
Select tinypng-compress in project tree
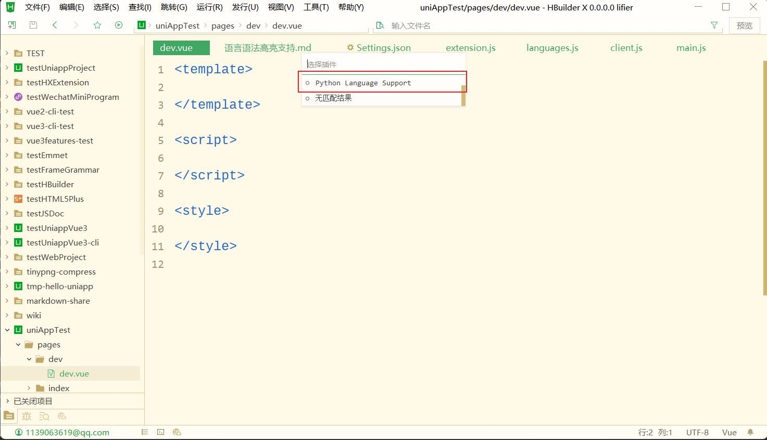[x=61, y=271]
